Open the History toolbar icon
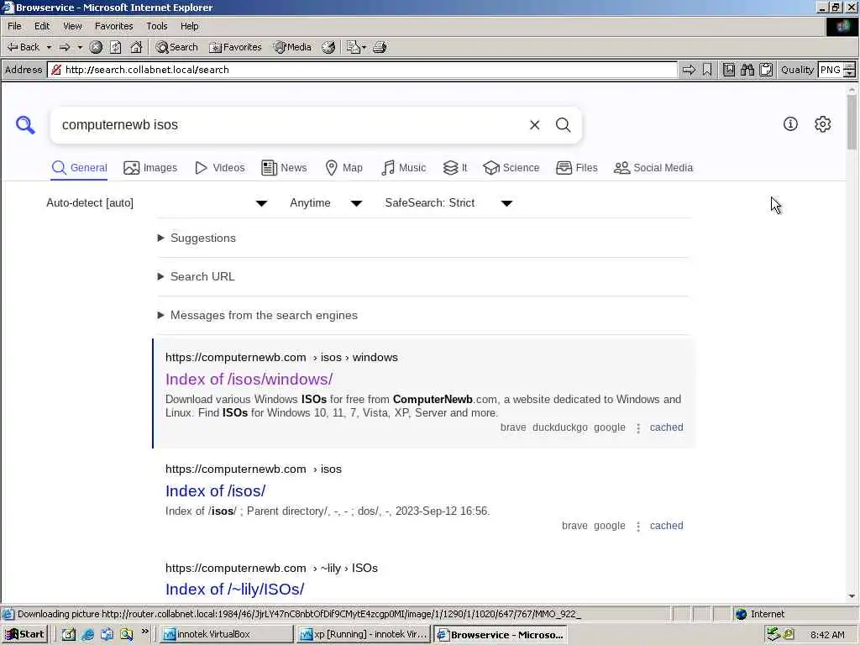This screenshot has height=645, width=860. pos(328,47)
